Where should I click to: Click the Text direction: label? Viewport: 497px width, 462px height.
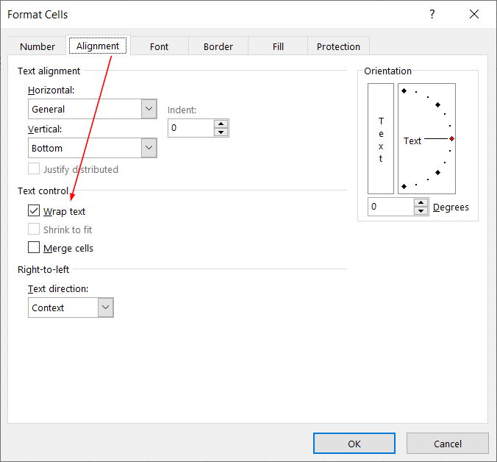coord(58,288)
